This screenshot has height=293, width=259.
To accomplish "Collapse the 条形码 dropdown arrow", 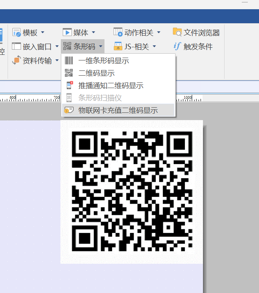I will pyautogui.click(x=100, y=46).
